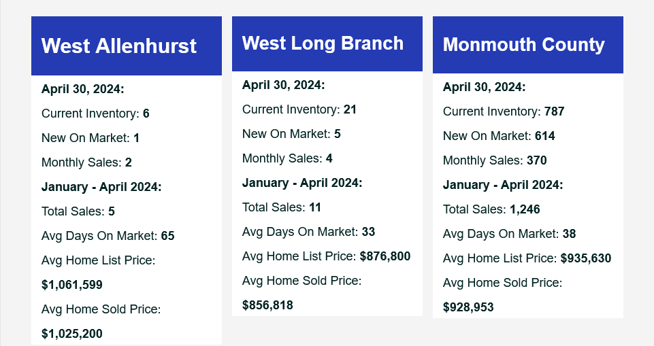Click West Allenhurst Monthly Sales value
Screen dimensions: 654x346
tap(129, 162)
